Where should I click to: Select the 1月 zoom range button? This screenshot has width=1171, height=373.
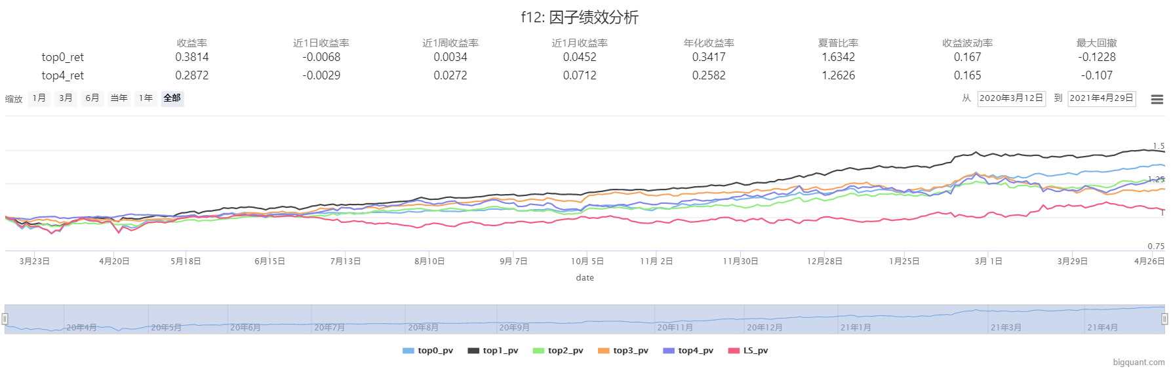click(39, 98)
